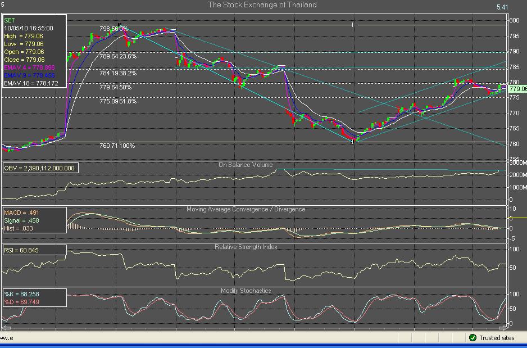Click the "770" price axis label
This screenshot has height=348, width=527.
coord(514,113)
